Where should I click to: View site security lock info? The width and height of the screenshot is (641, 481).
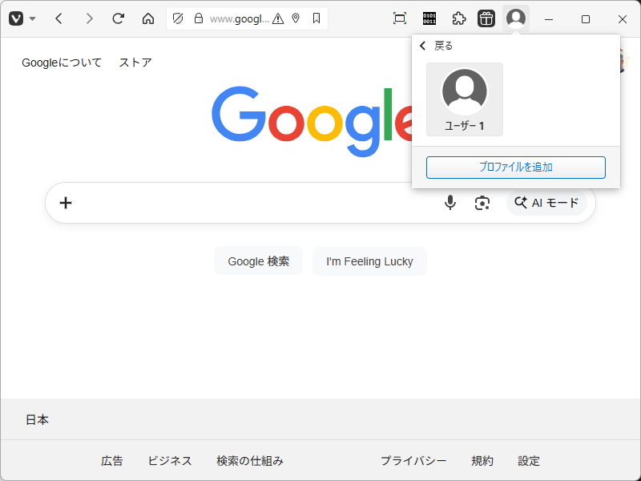pyautogui.click(x=199, y=18)
